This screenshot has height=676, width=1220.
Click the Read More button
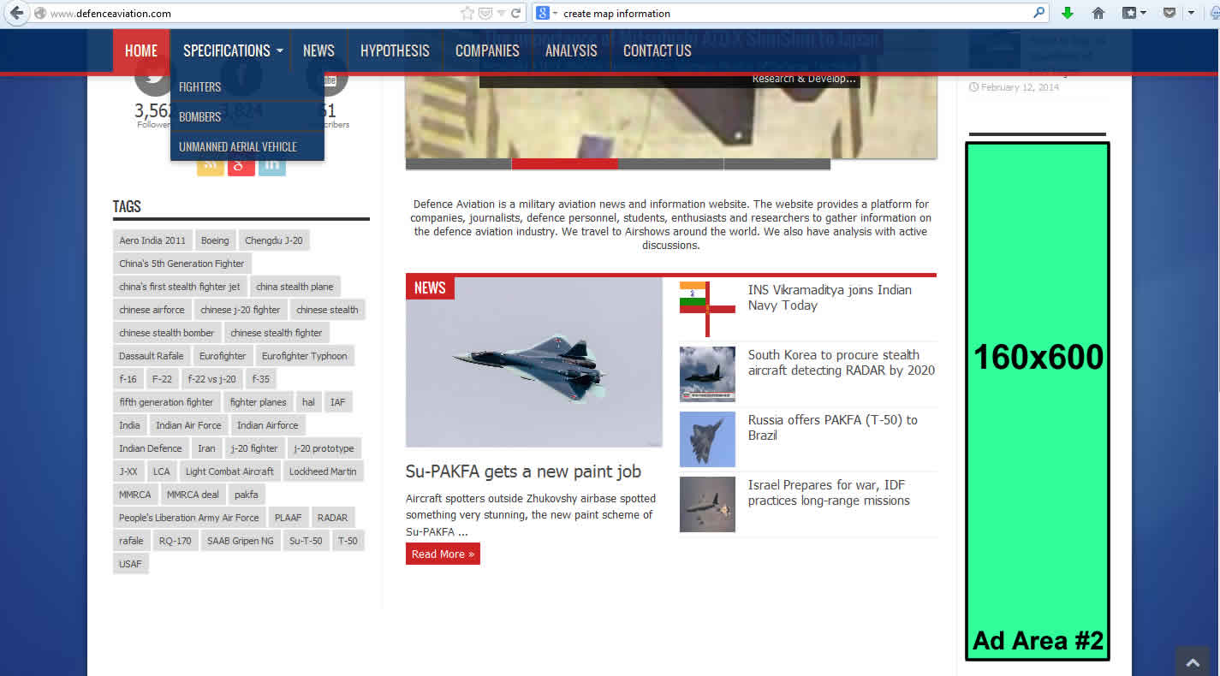[x=442, y=554]
